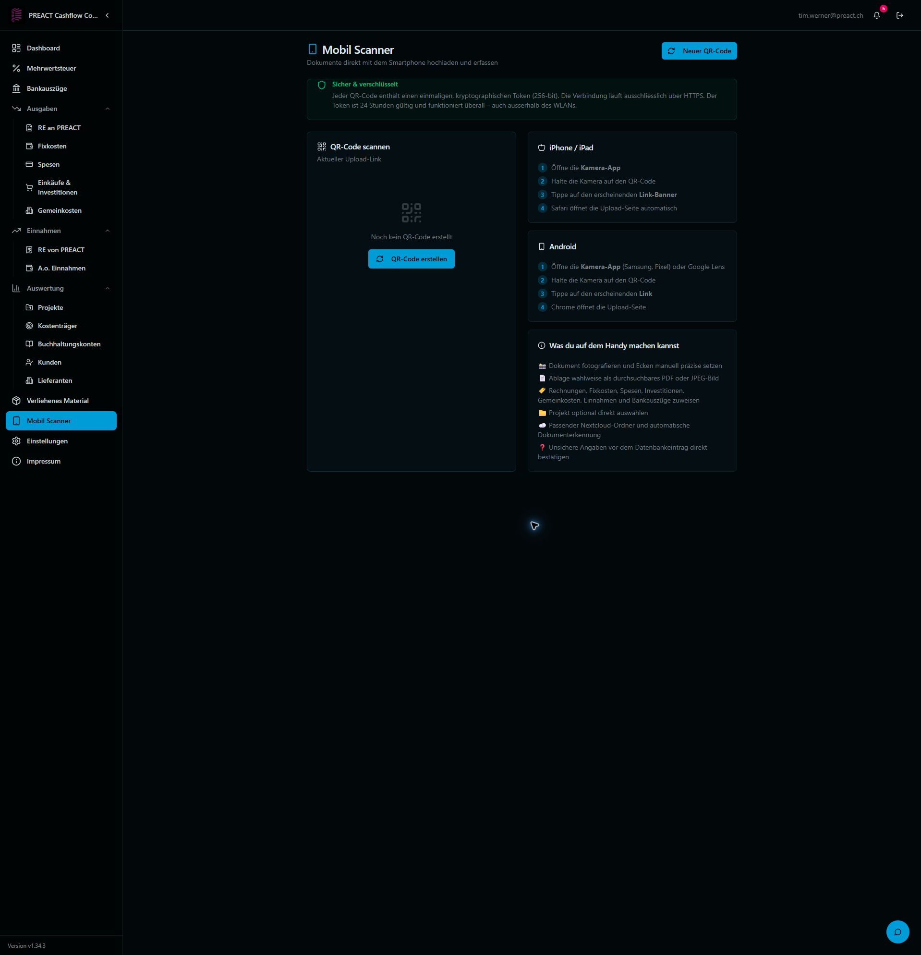921x955 pixels.
Task: Click info icon beside Handy heading
Action: [541, 345]
